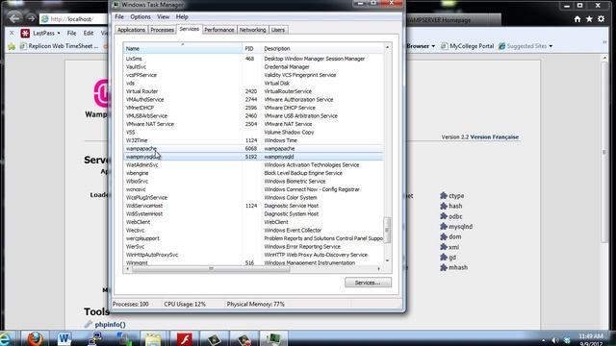Open Task Manager View menu

point(163,17)
